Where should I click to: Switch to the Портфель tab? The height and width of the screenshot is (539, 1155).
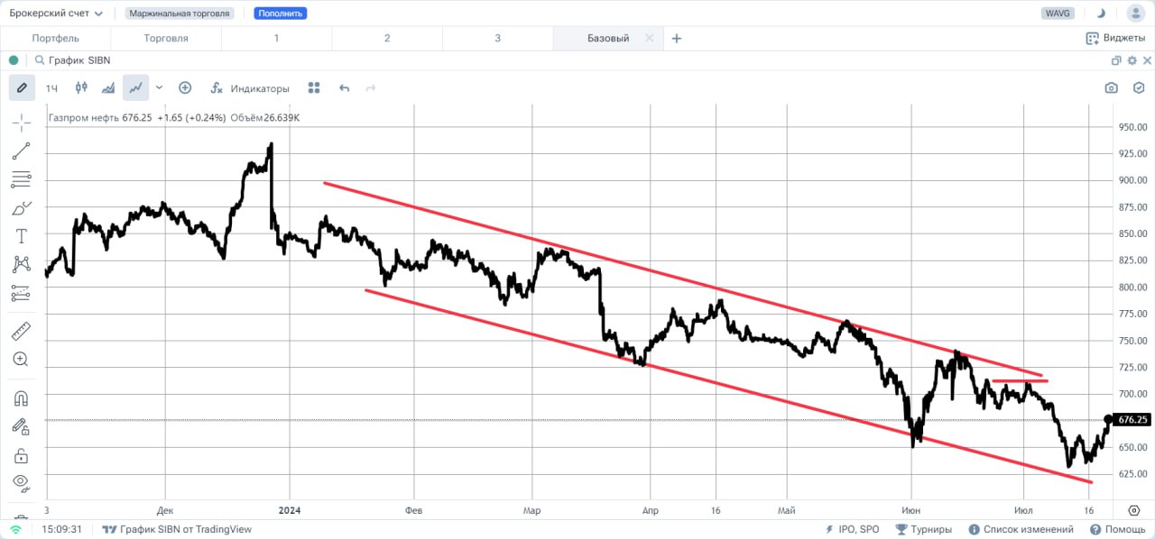[55, 38]
